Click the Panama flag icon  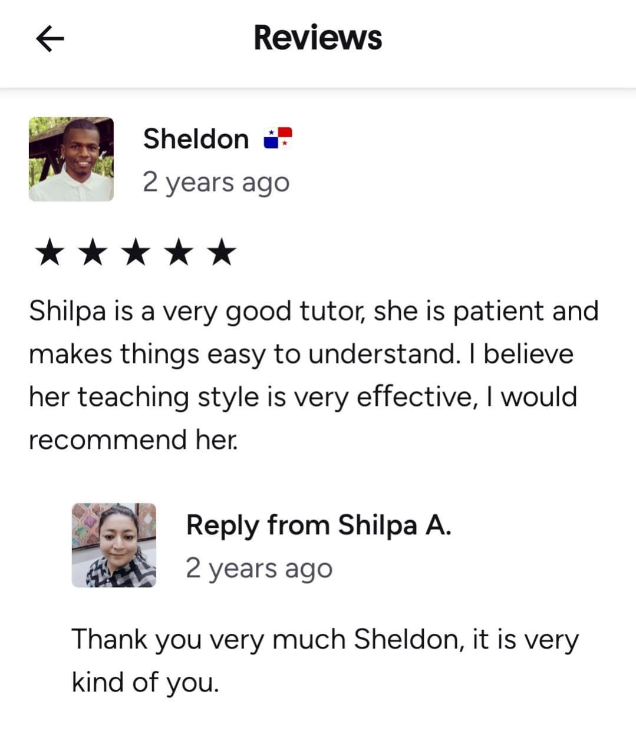(278, 138)
